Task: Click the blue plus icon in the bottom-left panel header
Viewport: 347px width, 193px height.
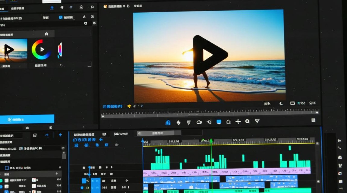Action: coord(60,135)
